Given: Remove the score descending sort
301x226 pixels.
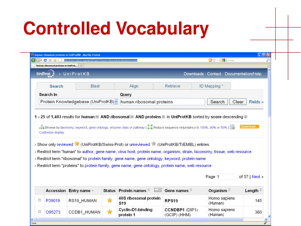Looking at the screenshot, I should pyautogui.click(x=246, y=117).
